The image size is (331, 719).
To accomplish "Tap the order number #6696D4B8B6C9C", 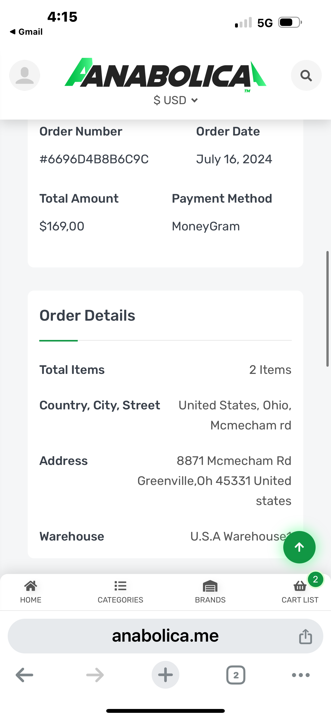I will pos(94,159).
